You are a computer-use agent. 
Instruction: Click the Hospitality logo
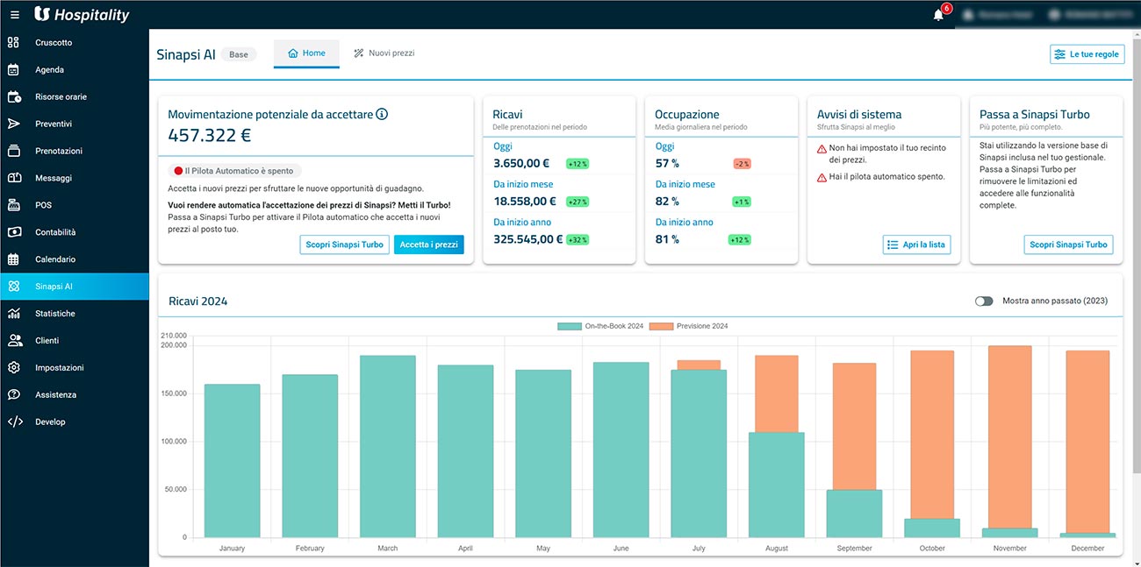coord(82,14)
